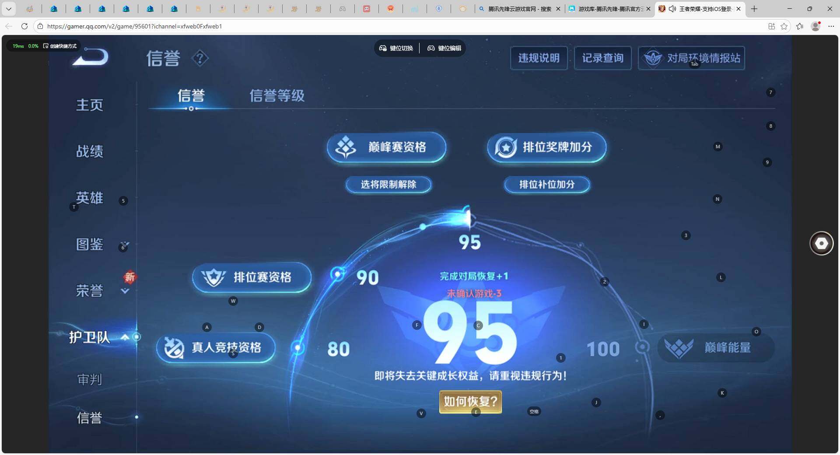This screenshot has height=455, width=840.
Task: Click the 违规说明 button
Action: coord(539,58)
